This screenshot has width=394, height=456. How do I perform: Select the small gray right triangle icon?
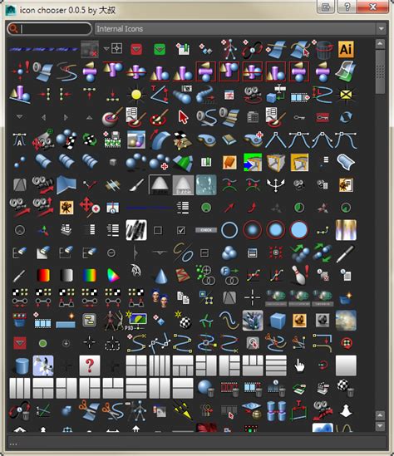(66, 117)
